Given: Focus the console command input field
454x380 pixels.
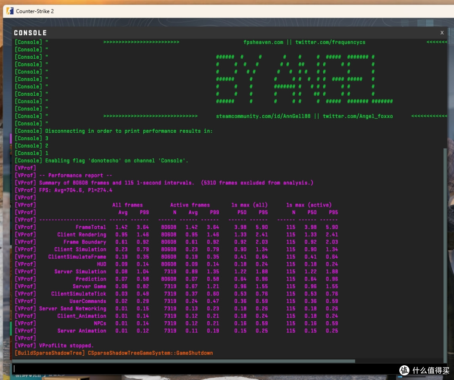Looking at the screenshot, I should 227,368.
